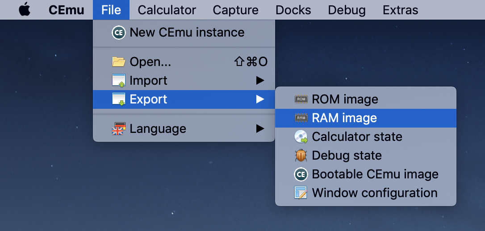Open the Extras menu
Screen dimensions: 485x231
[x=400, y=10]
